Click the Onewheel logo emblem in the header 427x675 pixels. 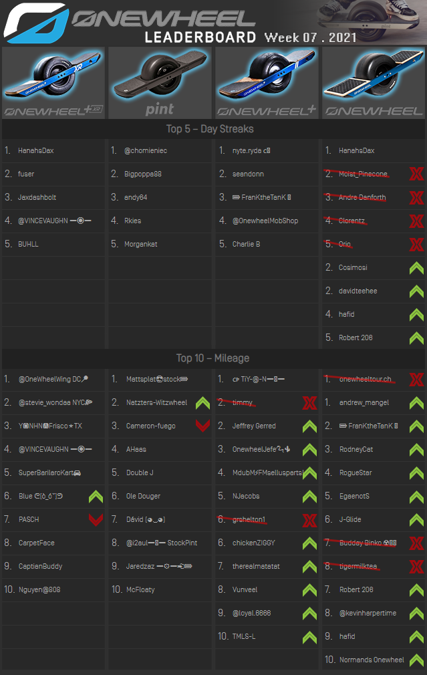point(35,23)
